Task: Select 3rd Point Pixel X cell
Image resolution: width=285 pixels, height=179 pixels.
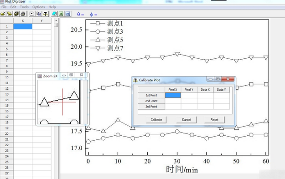Action: coord(173,107)
